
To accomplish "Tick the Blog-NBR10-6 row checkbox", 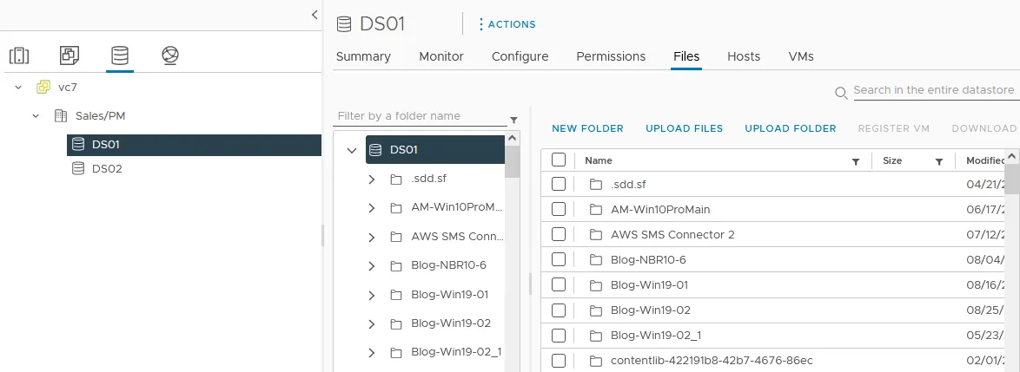I will coord(559,259).
